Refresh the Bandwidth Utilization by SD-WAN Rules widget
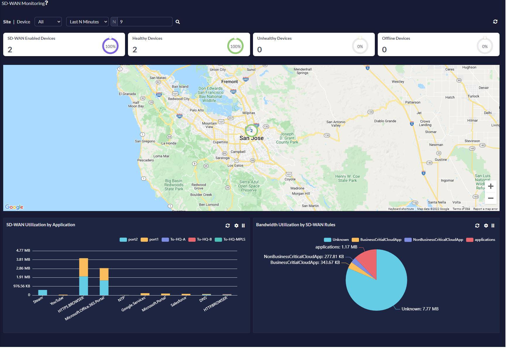 click(477, 226)
